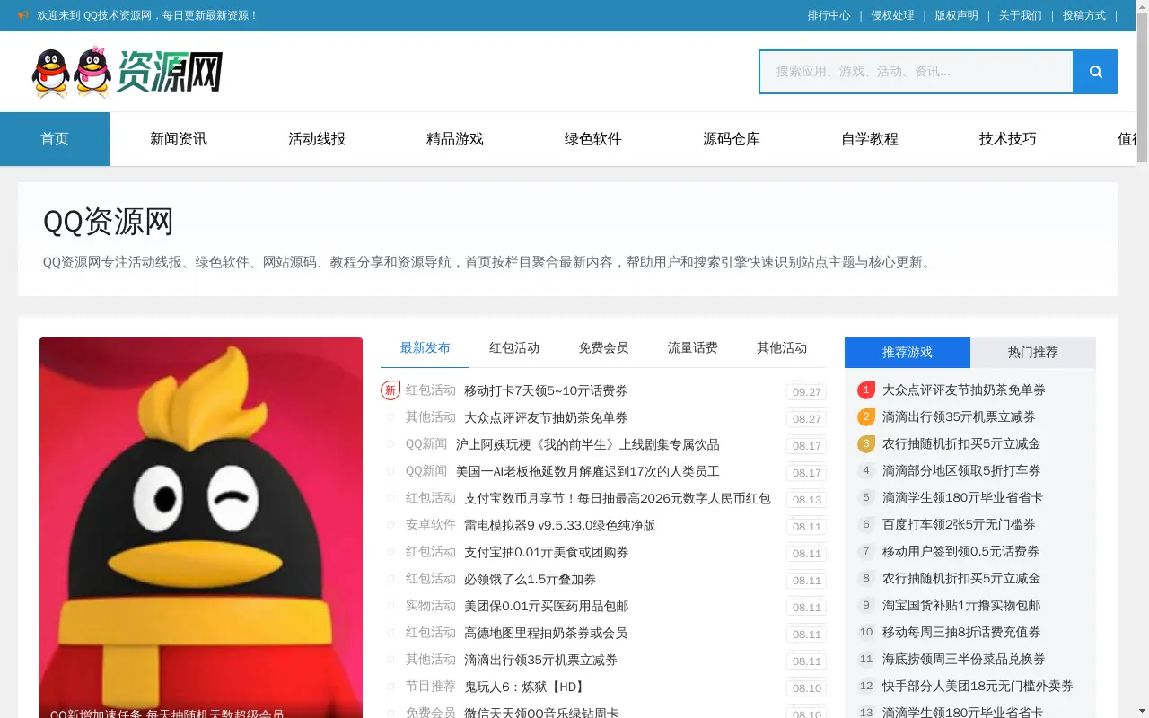Click the red 新 badge icon
Viewport: 1149px width, 718px height.
tap(390, 390)
